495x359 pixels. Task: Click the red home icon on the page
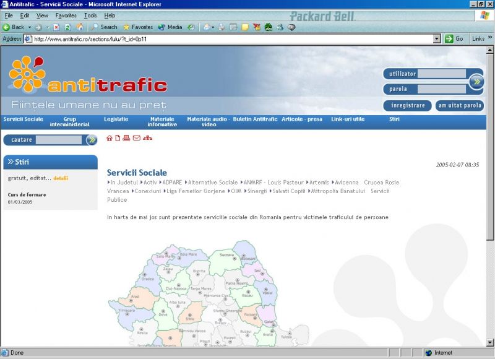110,137
